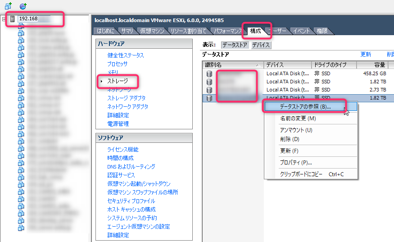Click the globe toolbar icon with plus
Viewport: 394px width, 242px height.
pos(23,6)
